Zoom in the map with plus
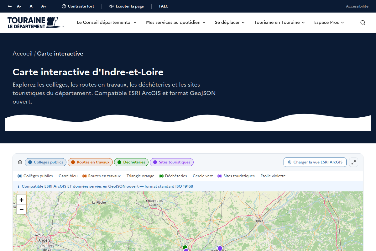The height and width of the screenshot is (251, 376). pos(21,200)
